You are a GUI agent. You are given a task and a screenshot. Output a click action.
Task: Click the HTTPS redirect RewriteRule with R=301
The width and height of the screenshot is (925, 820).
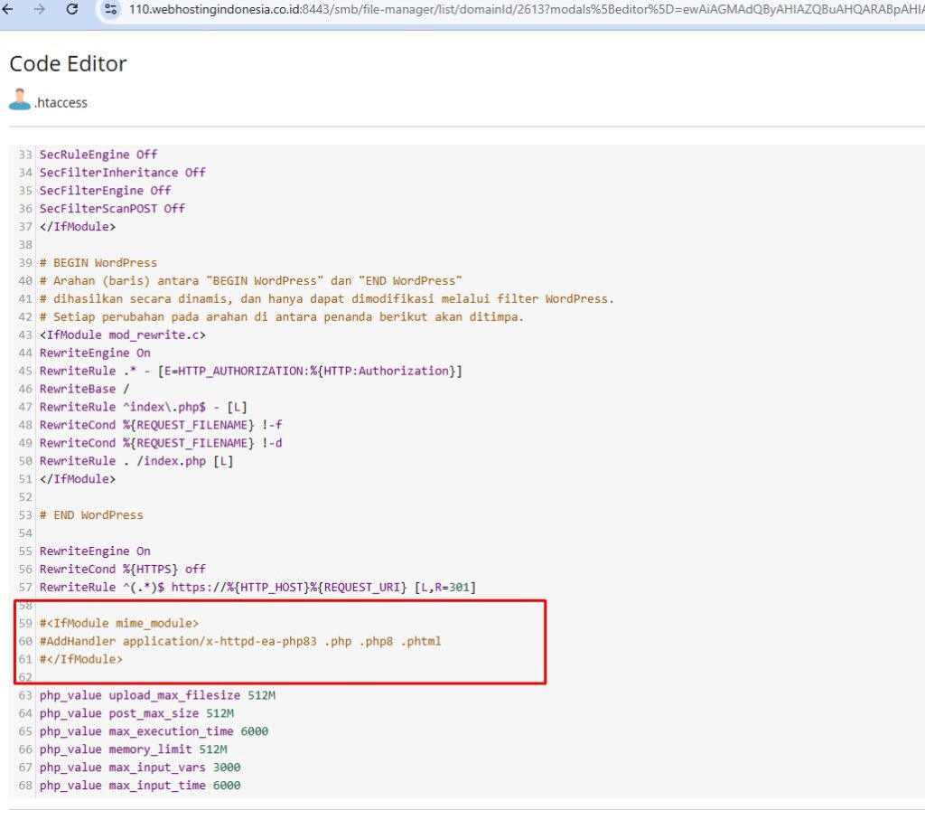tap(257, 588)
